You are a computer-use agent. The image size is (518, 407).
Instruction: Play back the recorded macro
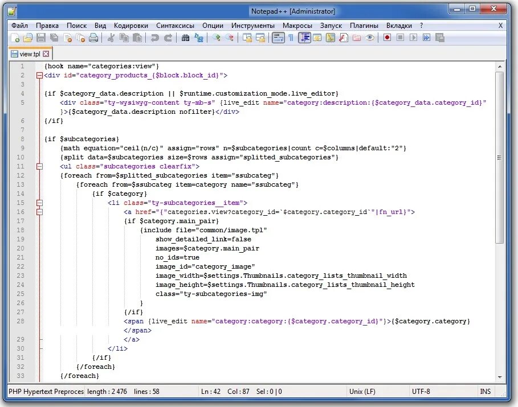coord(413,38)
